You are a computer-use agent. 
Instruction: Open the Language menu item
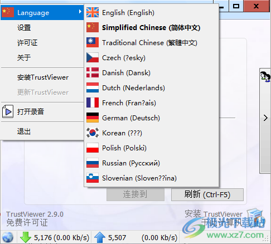tap(42, 13)
